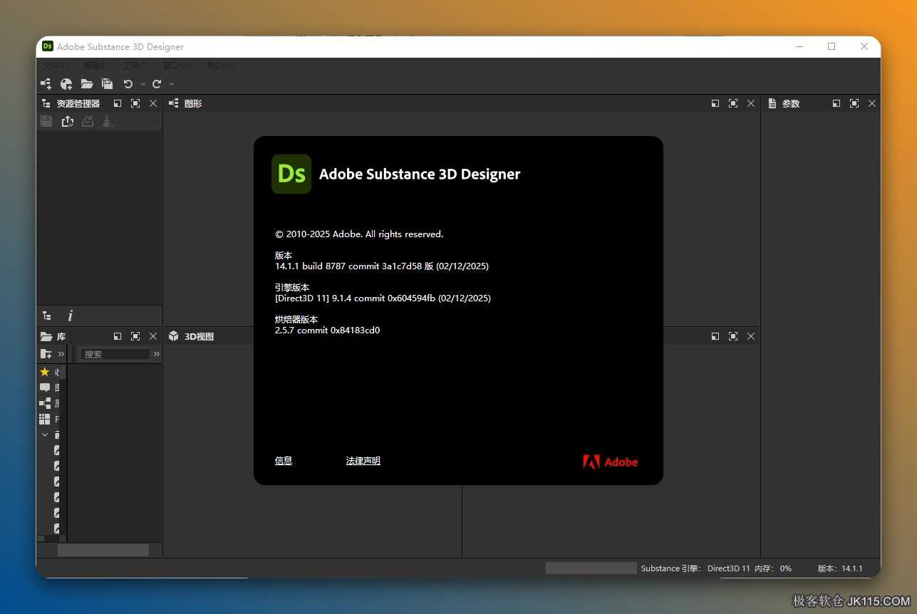Expand the overflow chevrons right of 搜索 field
917x614 pixels.
(x=157, y=354)
